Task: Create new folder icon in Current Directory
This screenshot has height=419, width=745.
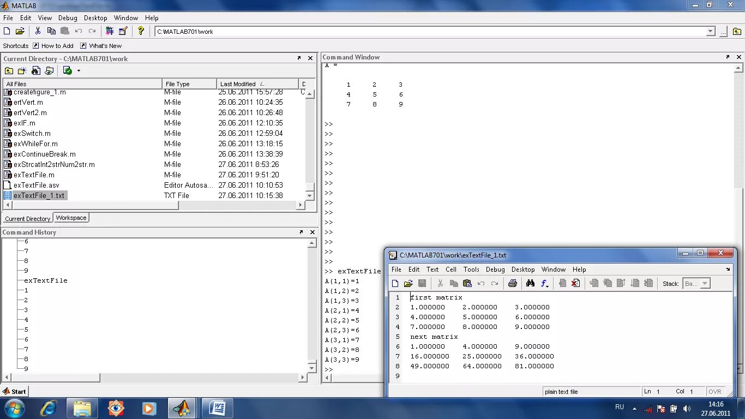Action: coord(22,70)
